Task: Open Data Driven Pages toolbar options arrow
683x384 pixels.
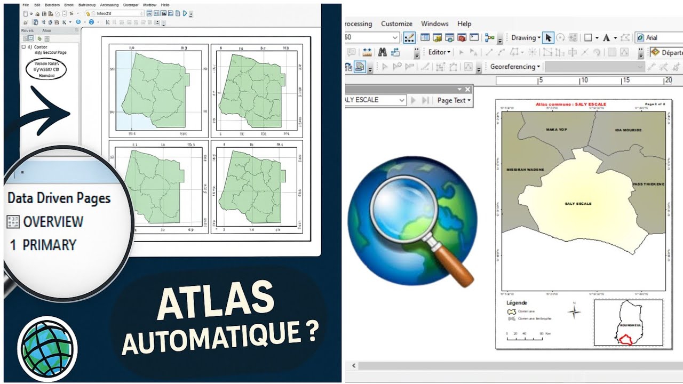Action: 459,89
